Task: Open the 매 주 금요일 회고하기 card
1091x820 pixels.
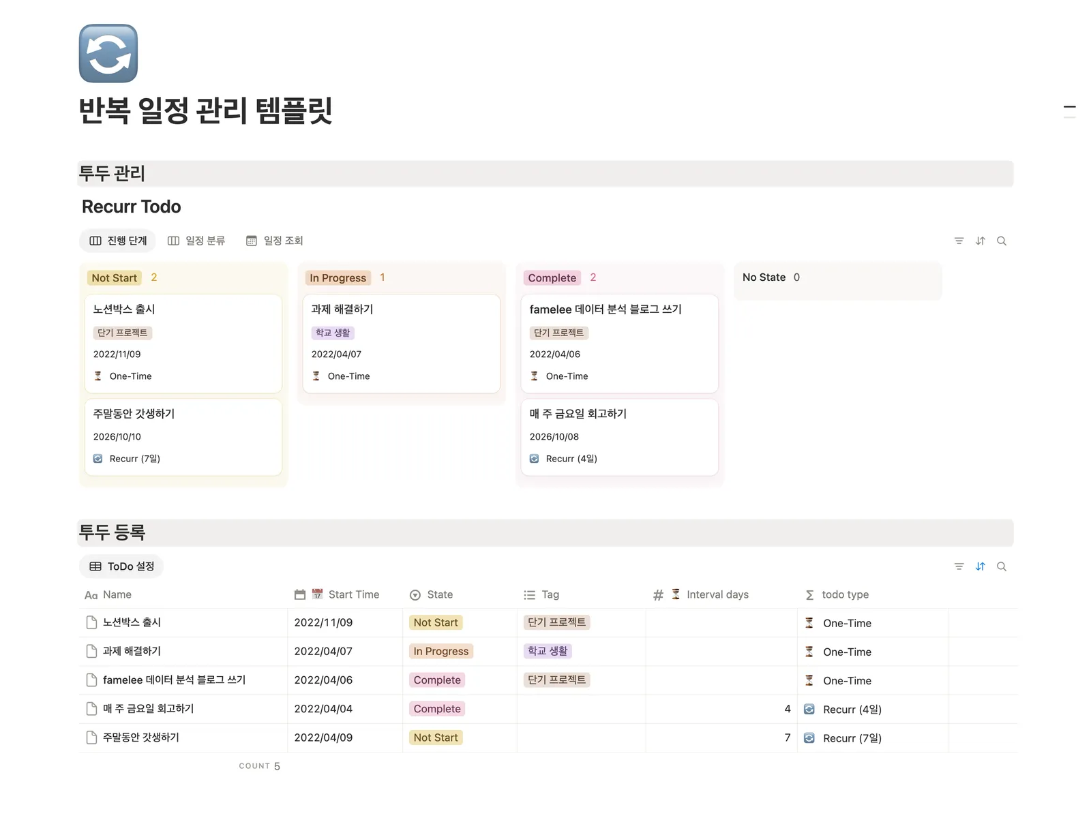Action: pyautogui.click(x=620, y=438)
